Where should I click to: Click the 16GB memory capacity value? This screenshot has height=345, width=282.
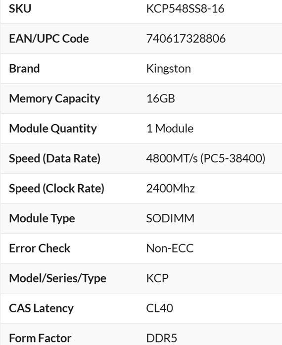click(x=161, y=99)
